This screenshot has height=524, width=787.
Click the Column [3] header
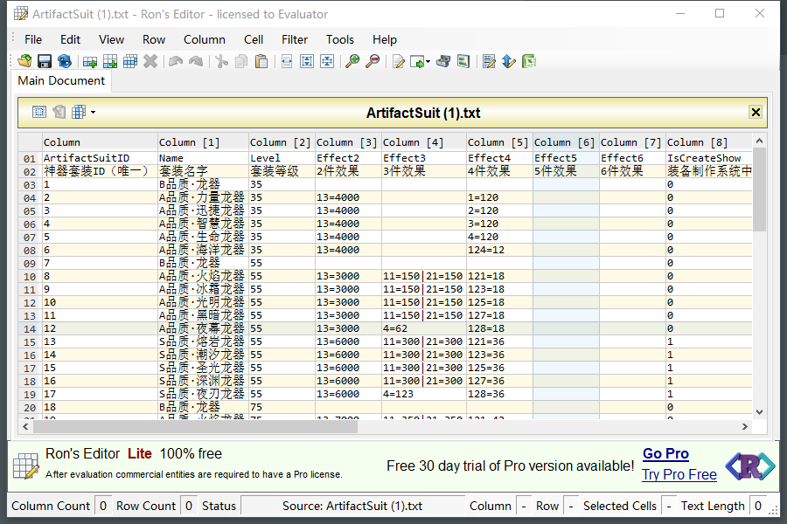coord(348,142)
